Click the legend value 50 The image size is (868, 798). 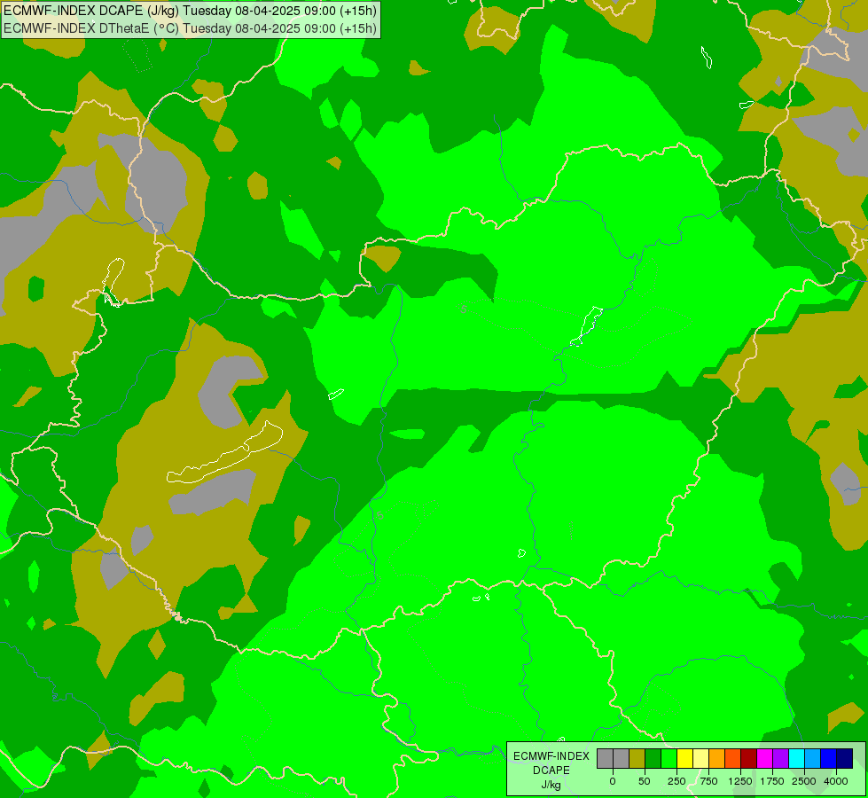point(645,781)
